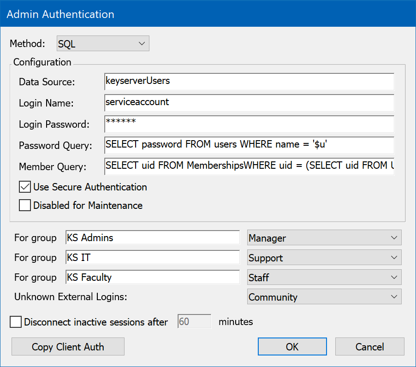This screenshot has height=367, width=416.
Task: Expand the Support role dropdown
Action: 324,258
